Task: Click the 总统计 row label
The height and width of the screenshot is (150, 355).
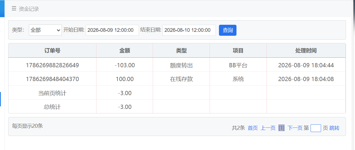Action: [x=52, y=107]
